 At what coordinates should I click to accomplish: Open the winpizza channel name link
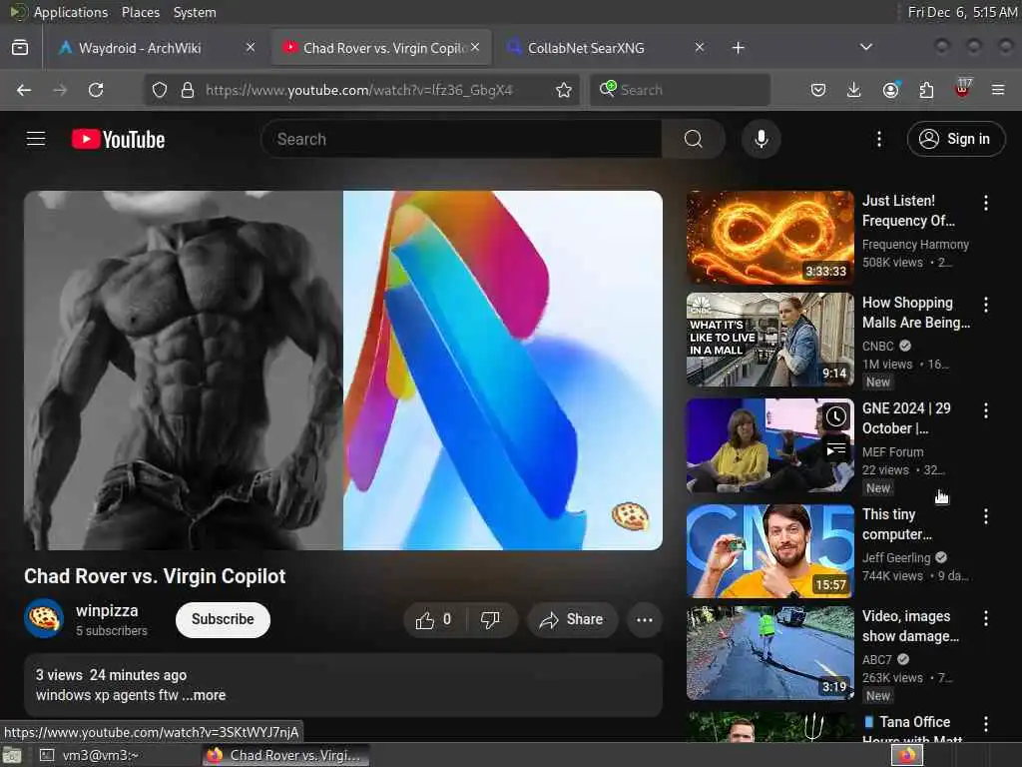coord(107,610)
